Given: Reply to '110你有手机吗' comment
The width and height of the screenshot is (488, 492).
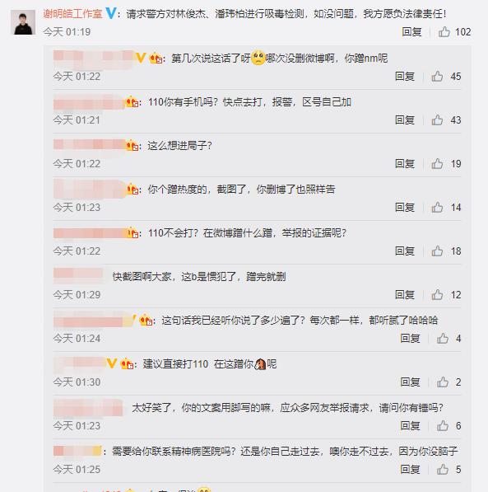Looking at the screenshot, I should (x=405, y=119).
